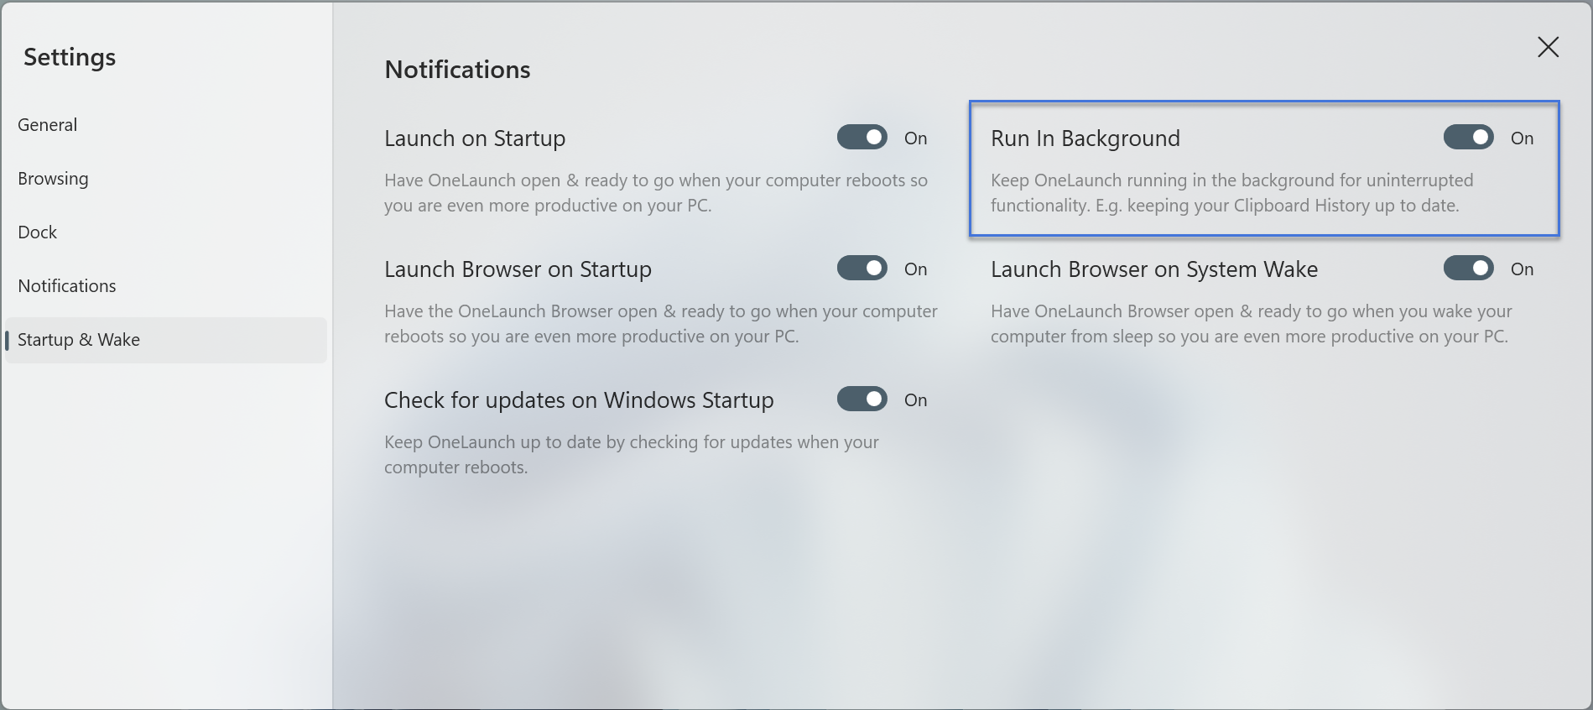This screenshot has height=710, width=1593.
Task: Select the Dock settings section
Action: [x=166, y=232]
